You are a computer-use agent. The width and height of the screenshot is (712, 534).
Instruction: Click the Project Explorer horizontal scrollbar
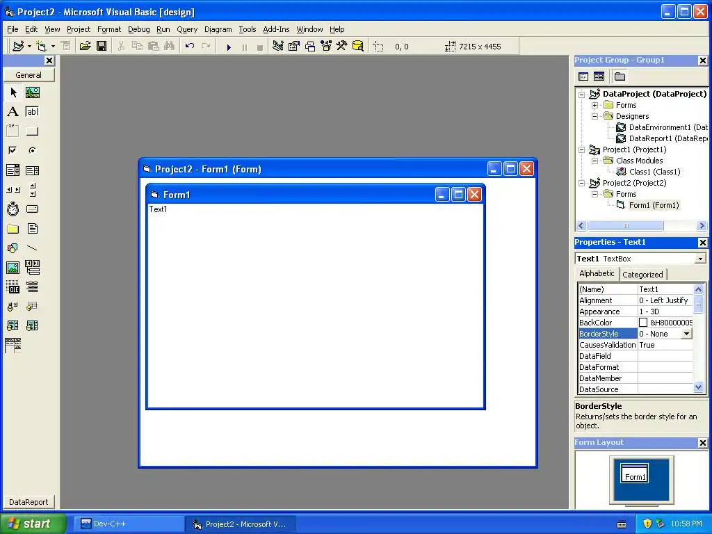[641, 226]
